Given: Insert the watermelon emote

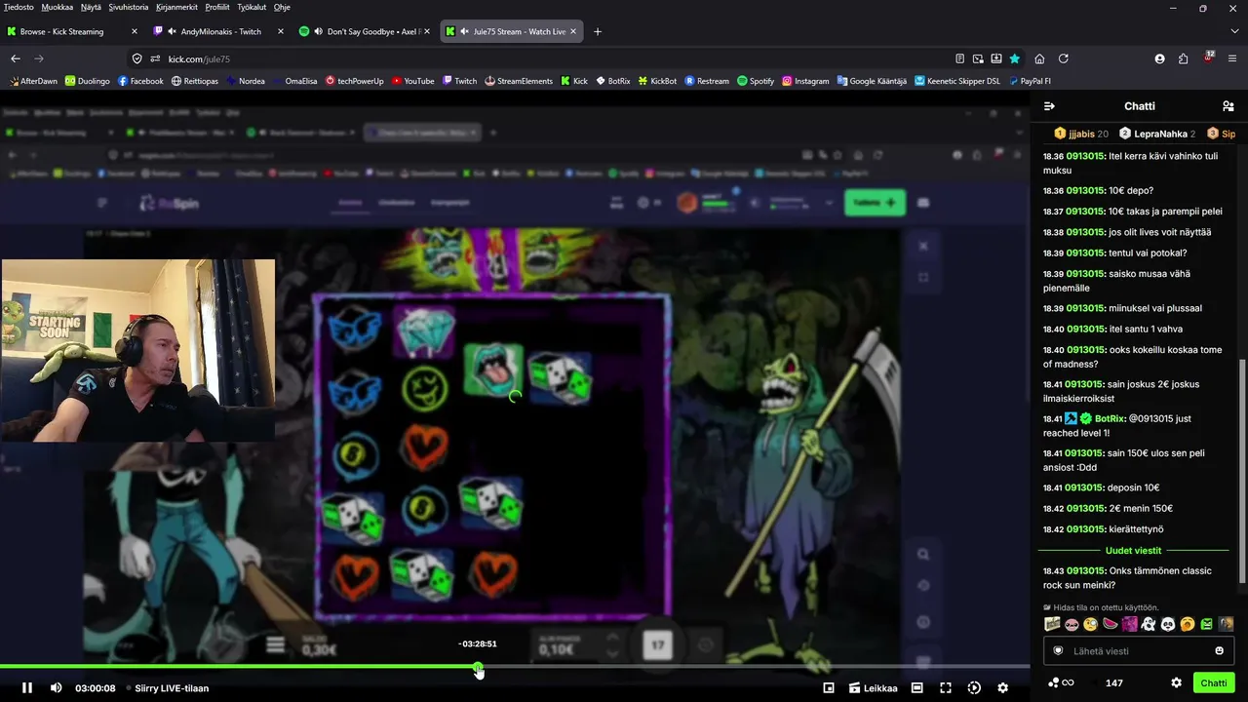Looking at the screenshot, I should click(1110, 624).
